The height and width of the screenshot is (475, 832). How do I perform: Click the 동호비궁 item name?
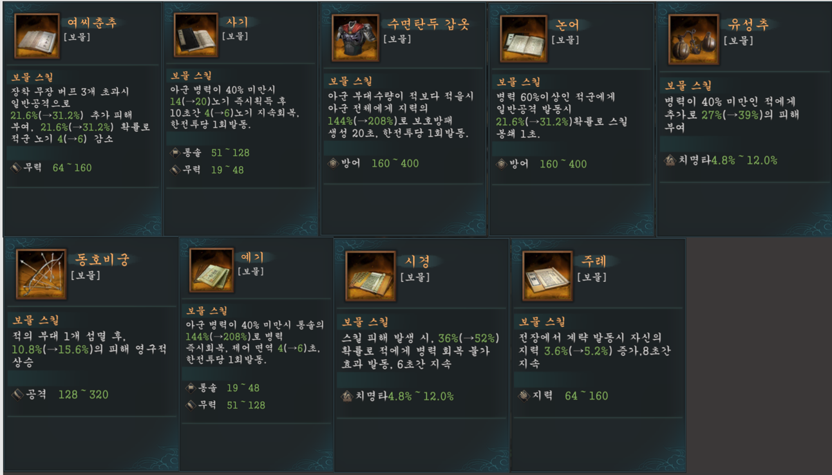click(103, 259)
